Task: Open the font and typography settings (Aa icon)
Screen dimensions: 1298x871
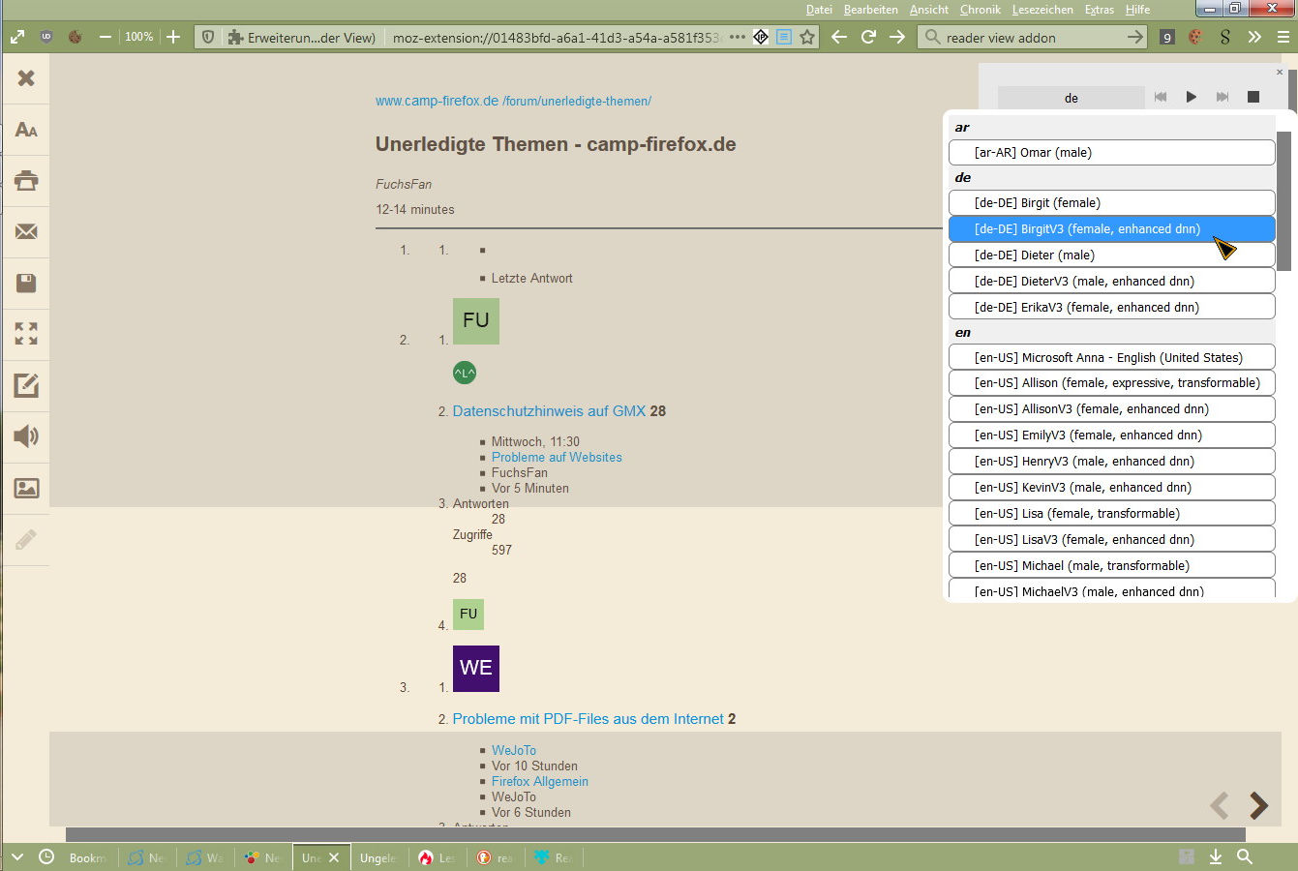Action: click(x=26, y=130)
